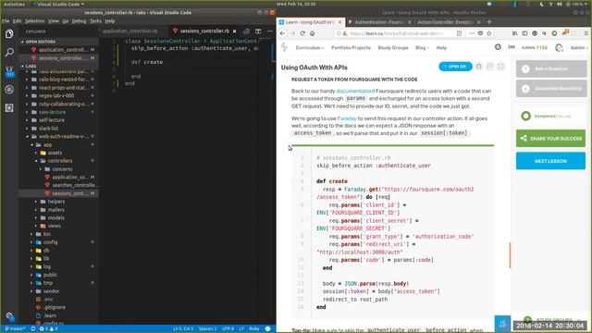The image size is (592, 333).
Task: Click the Save to Pocket icon
Action: [480, 33]
